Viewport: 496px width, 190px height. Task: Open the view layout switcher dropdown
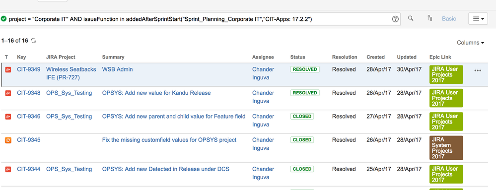point(478,19)
